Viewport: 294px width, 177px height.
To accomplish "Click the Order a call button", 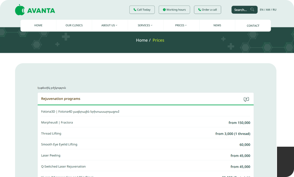I will [x=207, y=10].
